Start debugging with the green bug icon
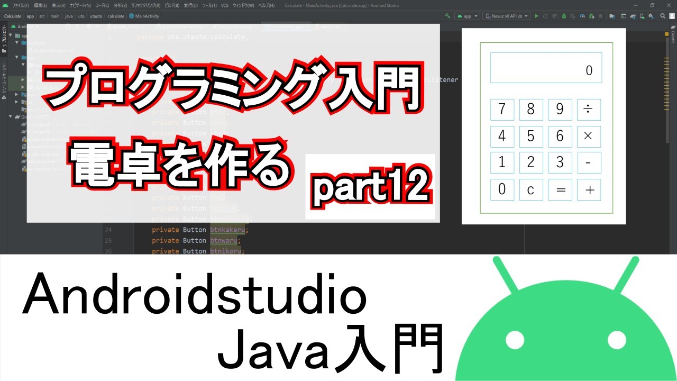 pos(564,16)
